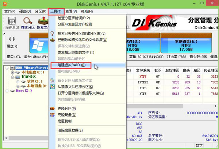Click the file recovery menu icon

[x=52, y=40]
